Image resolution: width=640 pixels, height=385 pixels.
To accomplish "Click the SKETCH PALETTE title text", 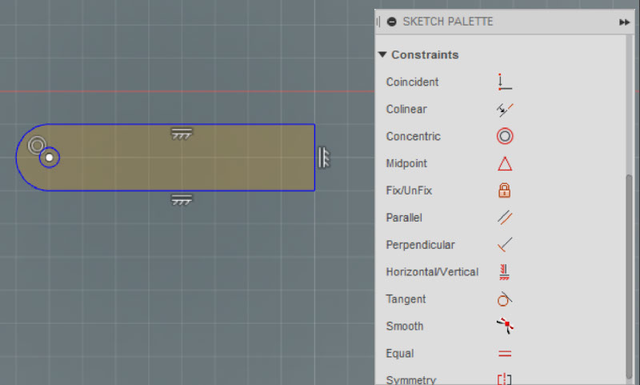I will point(448,22).
